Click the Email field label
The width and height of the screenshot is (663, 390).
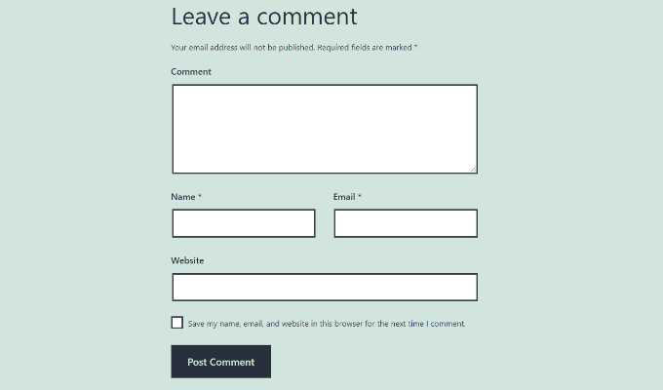coord(344,197)
